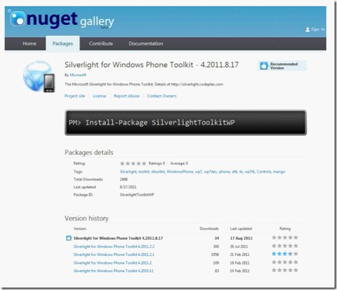337x290 pixels.
Task: Click the Version column header
Action: pyautogui.click(x=80, y=228)
